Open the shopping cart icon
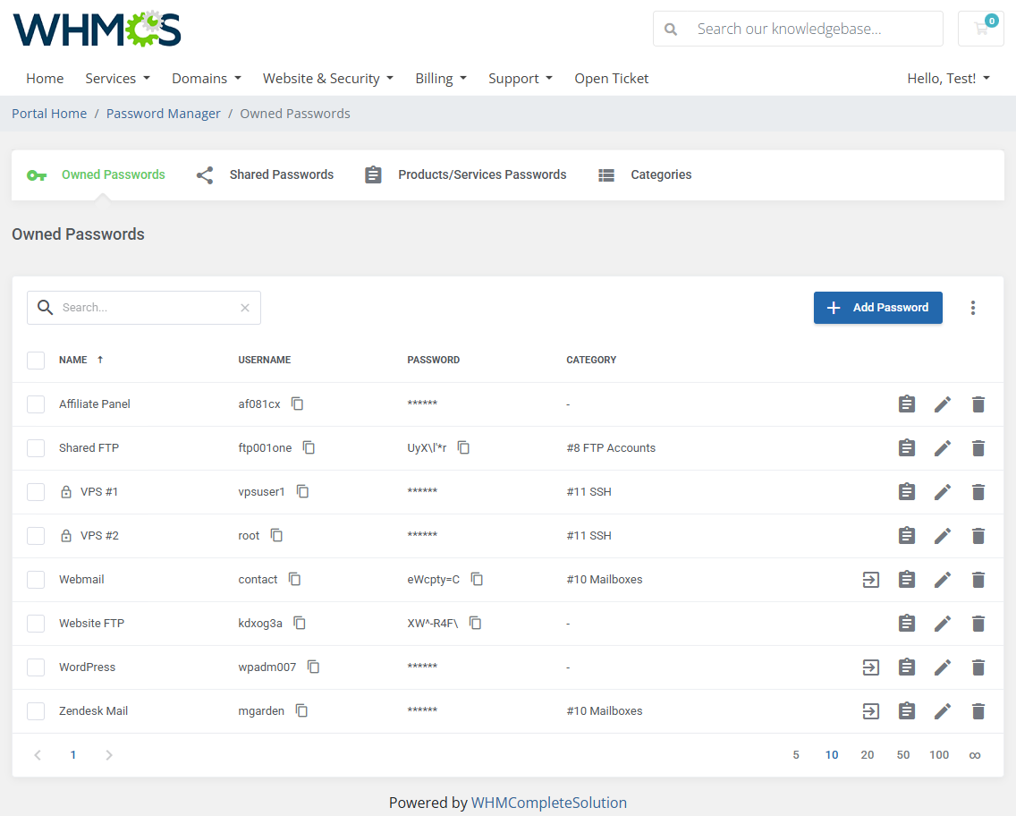 tap(980, 29)
